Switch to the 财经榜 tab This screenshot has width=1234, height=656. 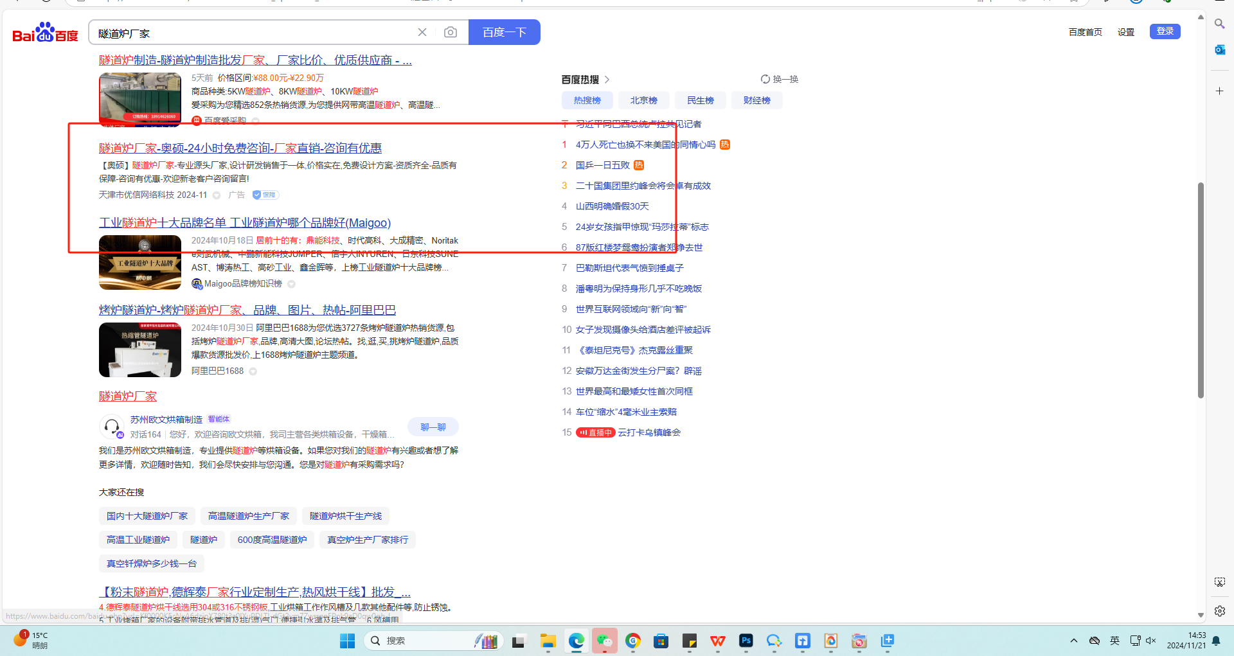click(x=756, y=100)
